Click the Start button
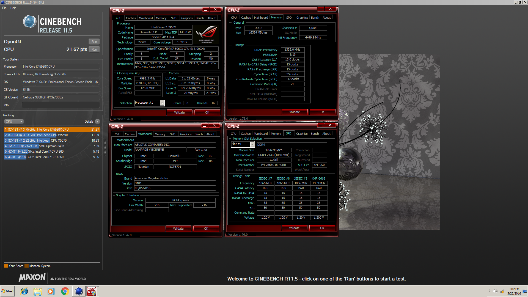The image size is (528, 297). (x=8, y=291)
